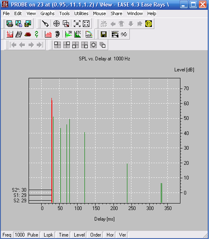Click the yellow globe icon
Screen dimensions: 209x239
point(149,24)
